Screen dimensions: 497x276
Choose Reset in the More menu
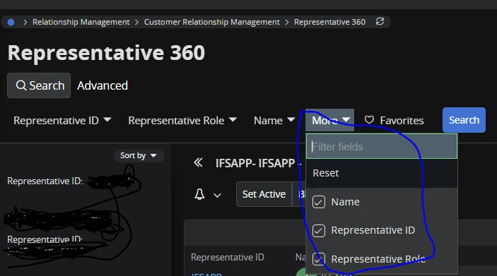382,173
